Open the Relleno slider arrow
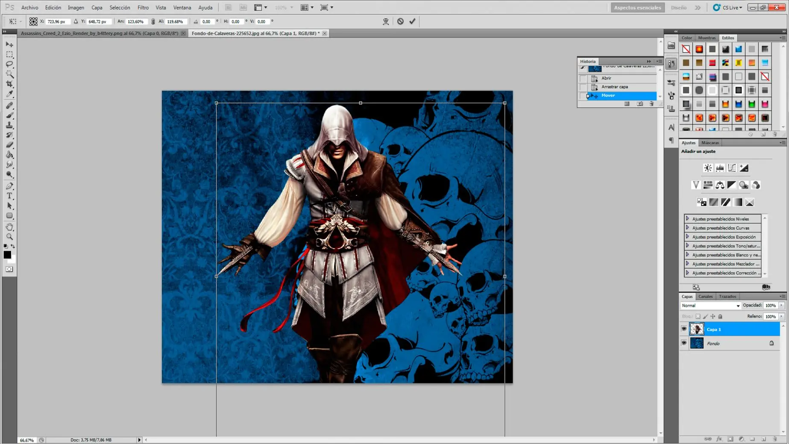789x444 pixels. point(781,317)
